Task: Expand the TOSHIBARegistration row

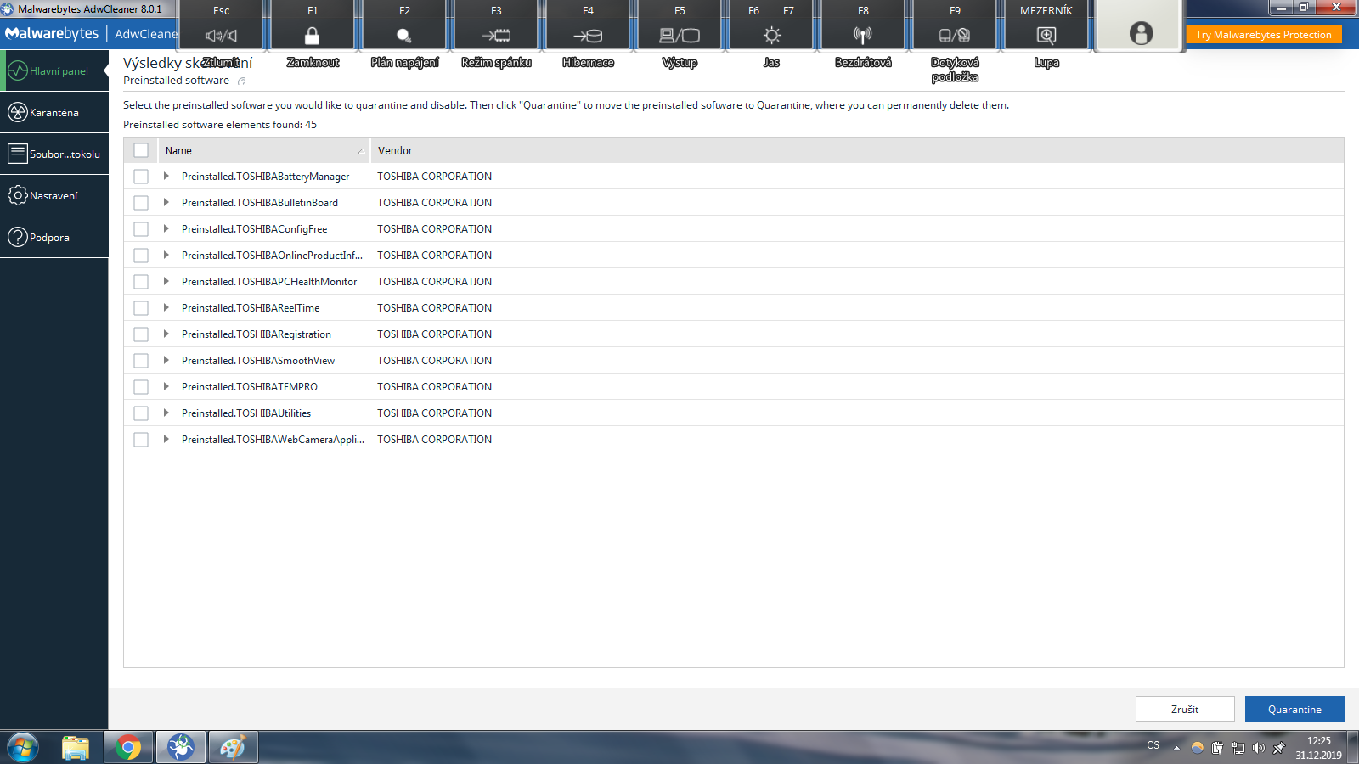Action: [166, 334]
